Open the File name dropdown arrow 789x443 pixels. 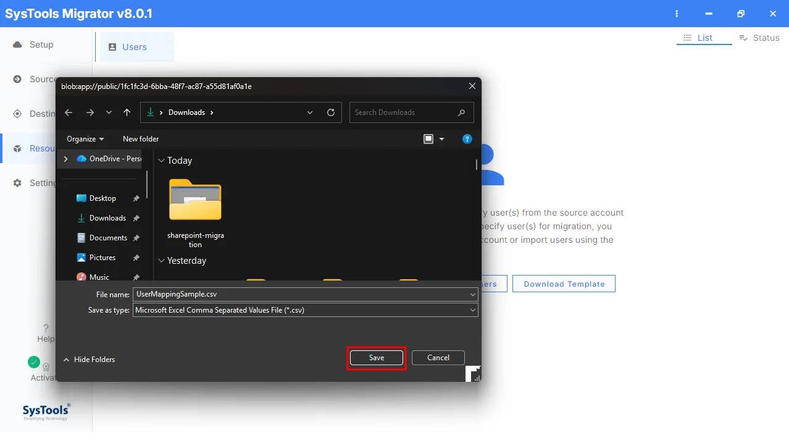(x=473, y=295)
